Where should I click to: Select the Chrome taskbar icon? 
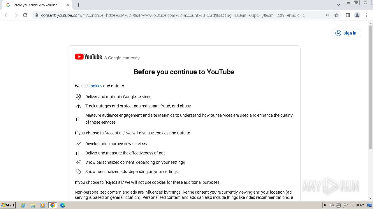coord(53,205)
